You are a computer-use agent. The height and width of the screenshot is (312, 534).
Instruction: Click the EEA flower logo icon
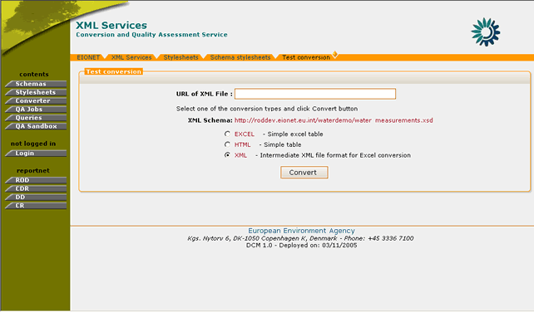tap(485, 32)
